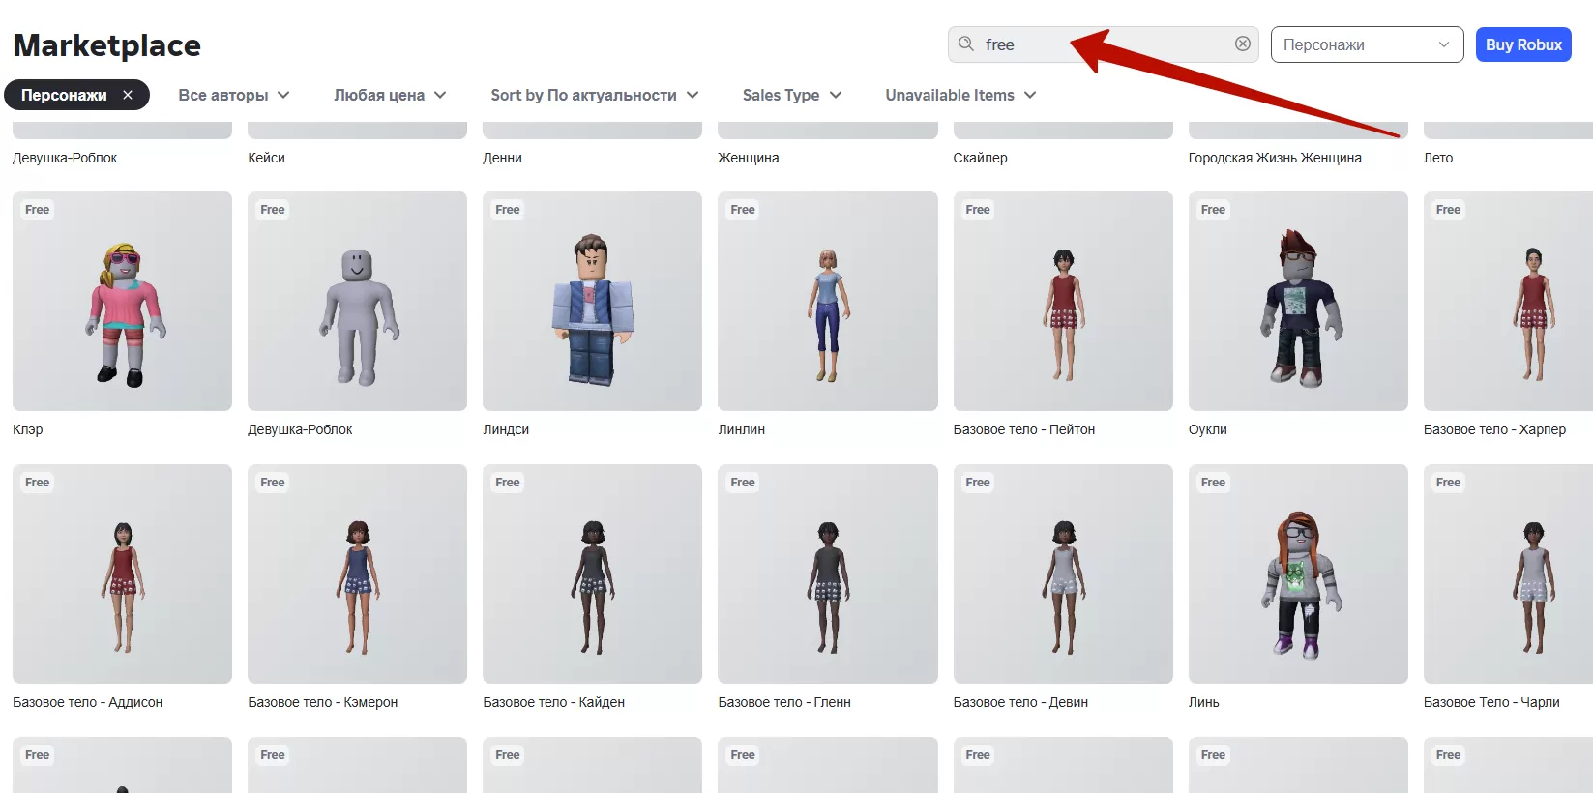Click the Скайлер item name

[x=980, y=158]
